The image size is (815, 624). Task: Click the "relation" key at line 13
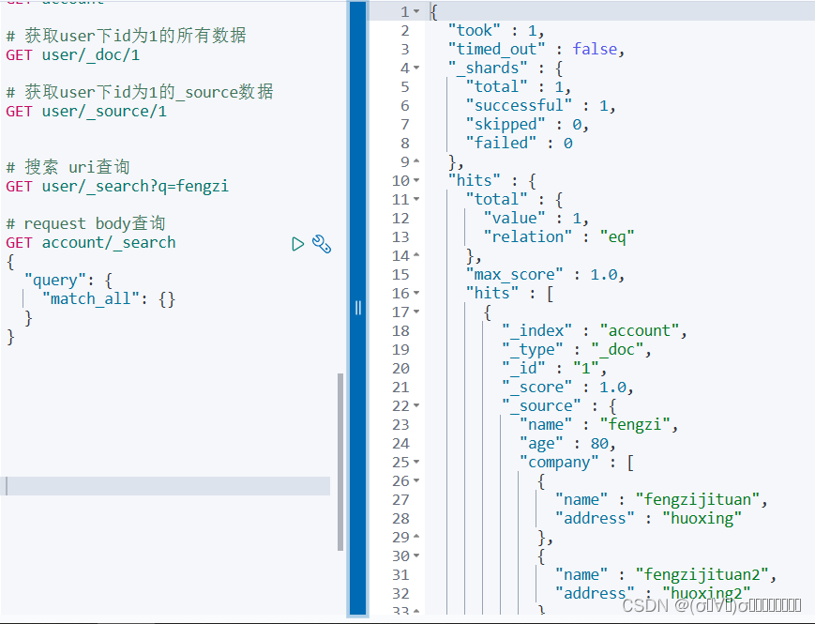coord(528,237)
